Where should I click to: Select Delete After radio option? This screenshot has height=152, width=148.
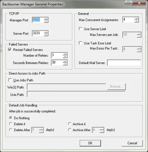[11, 130]
